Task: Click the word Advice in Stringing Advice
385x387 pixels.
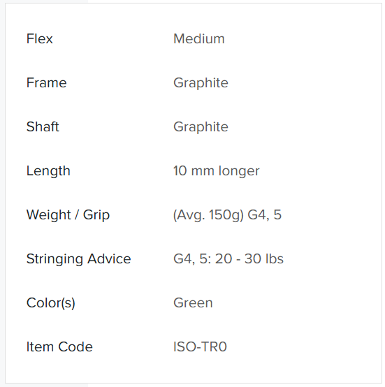Action: 109,259
